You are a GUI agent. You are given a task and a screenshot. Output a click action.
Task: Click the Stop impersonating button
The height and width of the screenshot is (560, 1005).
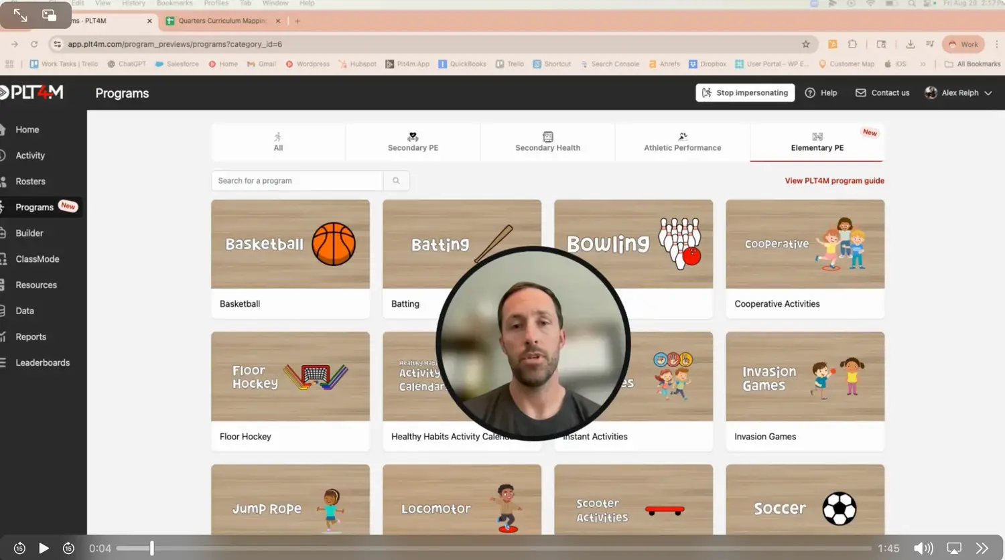(x=745, y=93)
